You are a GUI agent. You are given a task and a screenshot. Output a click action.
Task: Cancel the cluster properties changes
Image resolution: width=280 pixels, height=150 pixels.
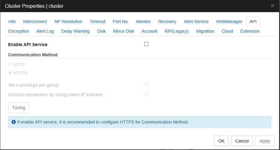point(242,141)
